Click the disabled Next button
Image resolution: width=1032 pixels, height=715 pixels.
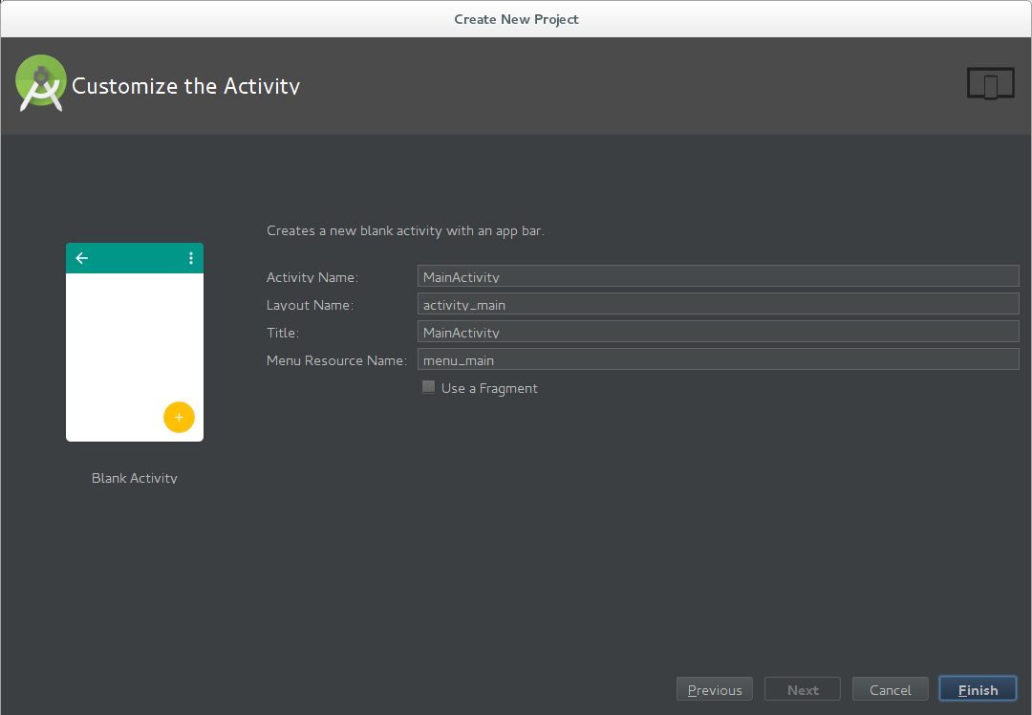pos(803,689)
